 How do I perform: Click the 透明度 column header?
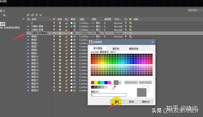tap(108, 19)
